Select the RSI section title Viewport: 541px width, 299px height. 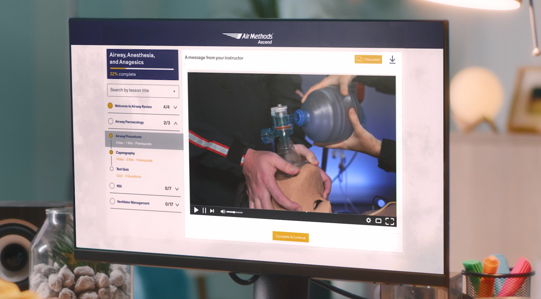point(119,186)
